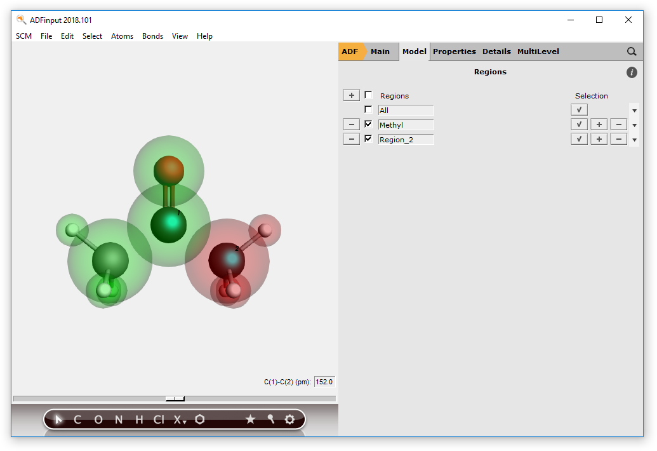
Task: Add a new region with plus button
Action: (x=352, y=95)
